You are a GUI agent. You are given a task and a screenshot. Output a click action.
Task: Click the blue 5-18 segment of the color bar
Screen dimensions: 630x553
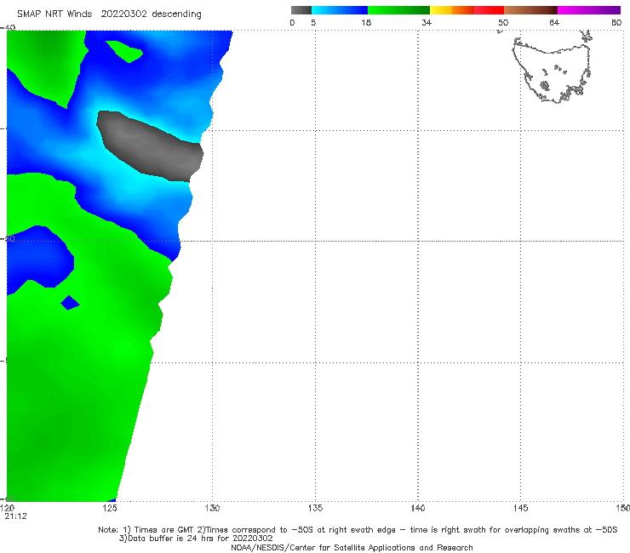tap(340, 10)
